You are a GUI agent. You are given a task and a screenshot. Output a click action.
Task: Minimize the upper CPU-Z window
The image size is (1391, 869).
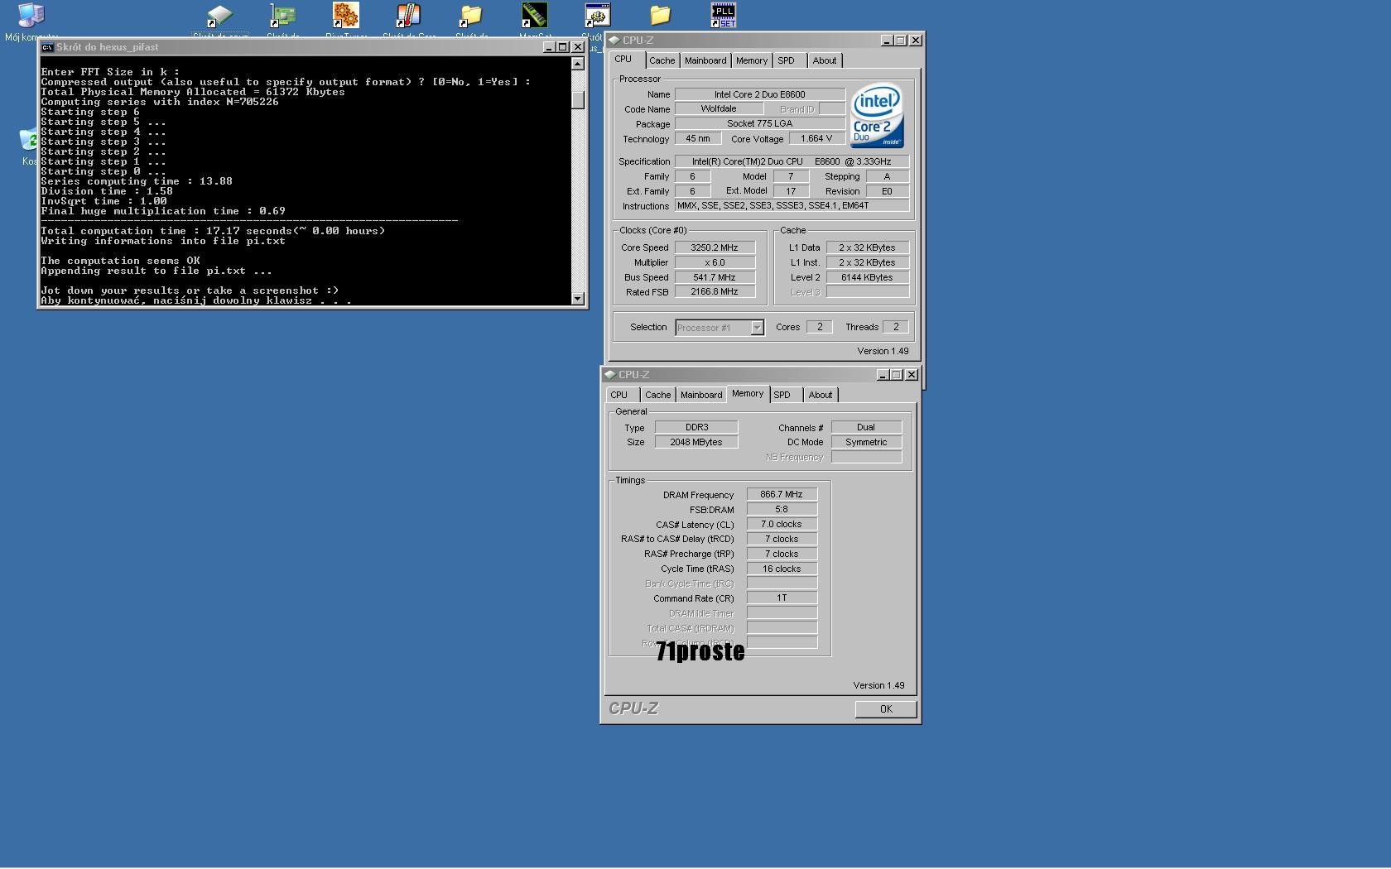(x=886, y=40)
